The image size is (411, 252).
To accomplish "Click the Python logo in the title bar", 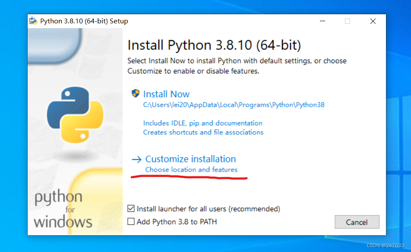I will pyautogui.click(x=34, y=20).
